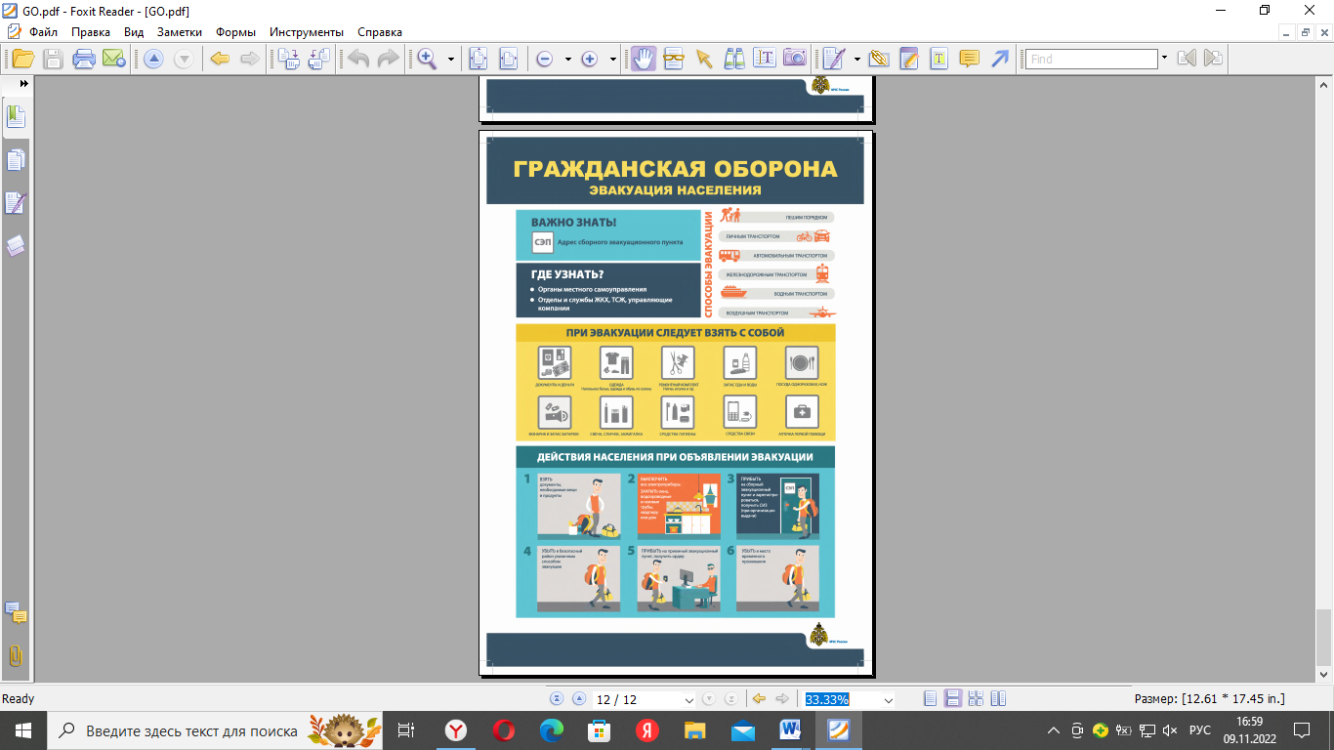
Task: Open the Заметки menu
Action: (x=180, y=32)
